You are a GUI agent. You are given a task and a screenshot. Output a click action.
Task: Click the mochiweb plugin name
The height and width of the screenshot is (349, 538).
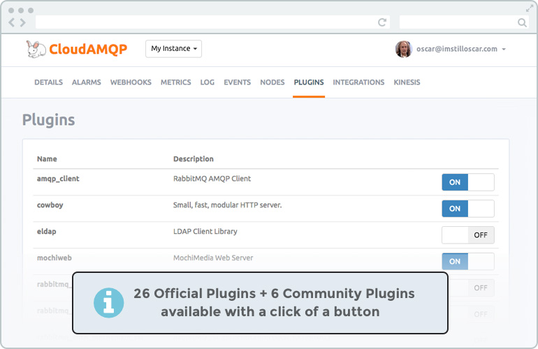(x=54, y=258)
